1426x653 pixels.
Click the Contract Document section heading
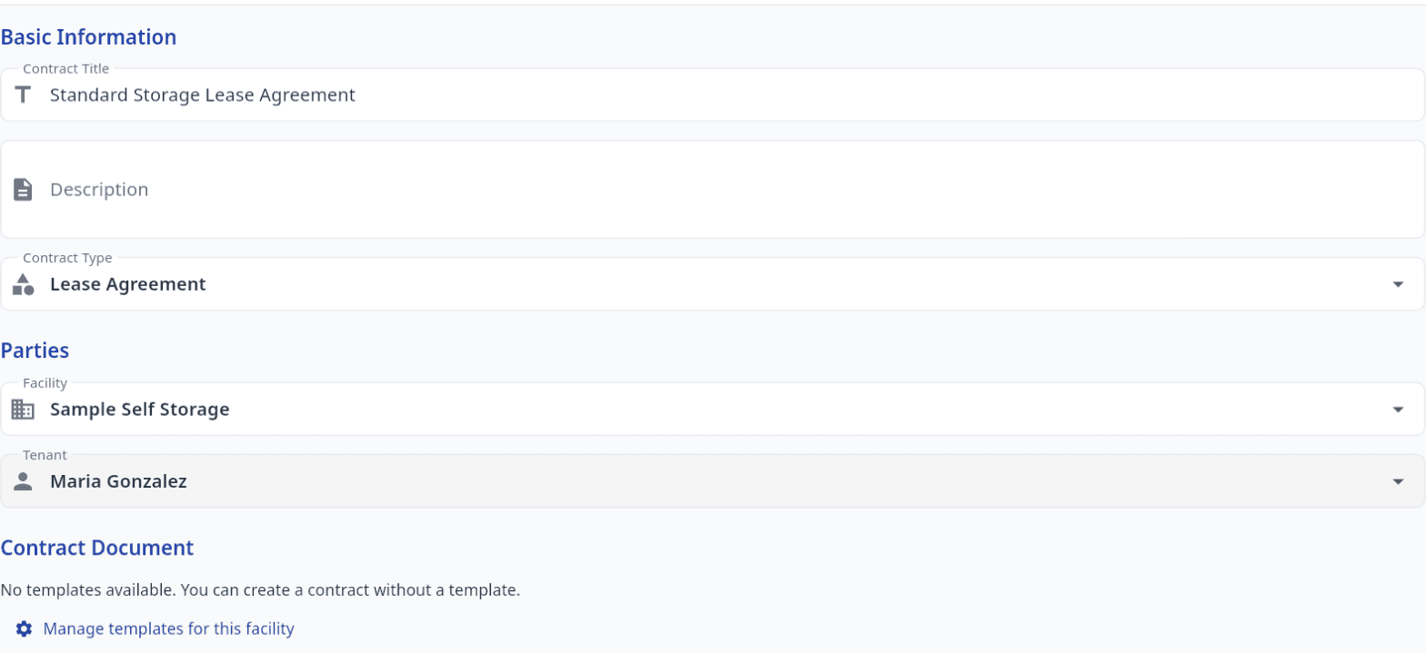97,548
